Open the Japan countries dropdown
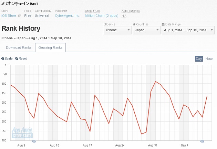This screenshot has height=149, width=217. (147, 30)
